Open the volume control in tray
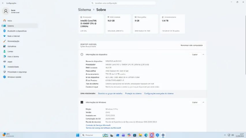246x138 pixels. click(232, 135)
